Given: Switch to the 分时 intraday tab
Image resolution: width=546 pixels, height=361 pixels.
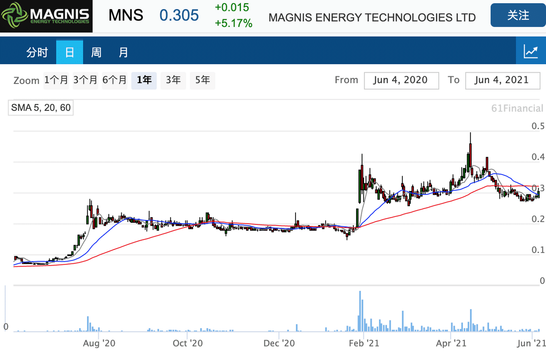Looking at the screenshot, I should tap(37, 52).
